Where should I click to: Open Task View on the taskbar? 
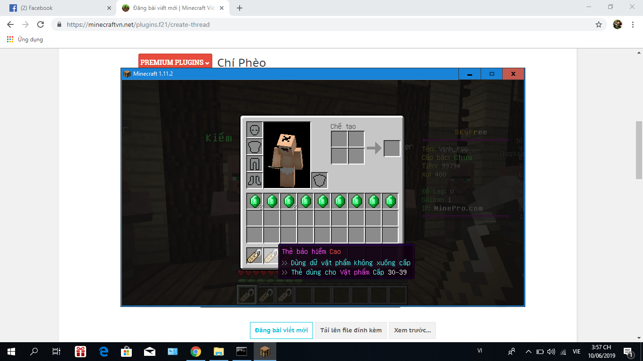tap(56, 352)
